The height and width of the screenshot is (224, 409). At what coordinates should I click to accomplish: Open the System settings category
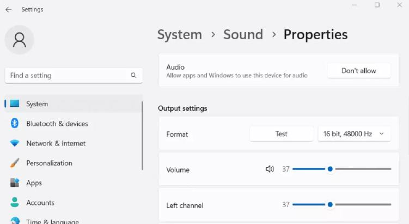point(74,104)
